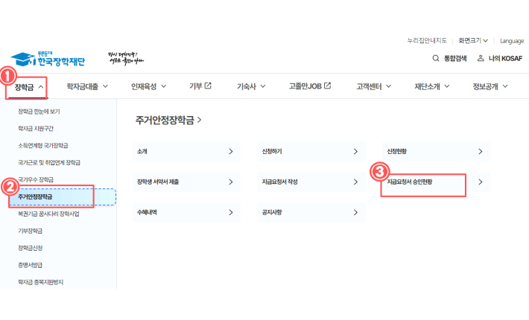Image resolution: width=529 pixels, height=320 pixels.
Task: Collapse the 장학금 menu chevron
Action: [x=41, y=87]
